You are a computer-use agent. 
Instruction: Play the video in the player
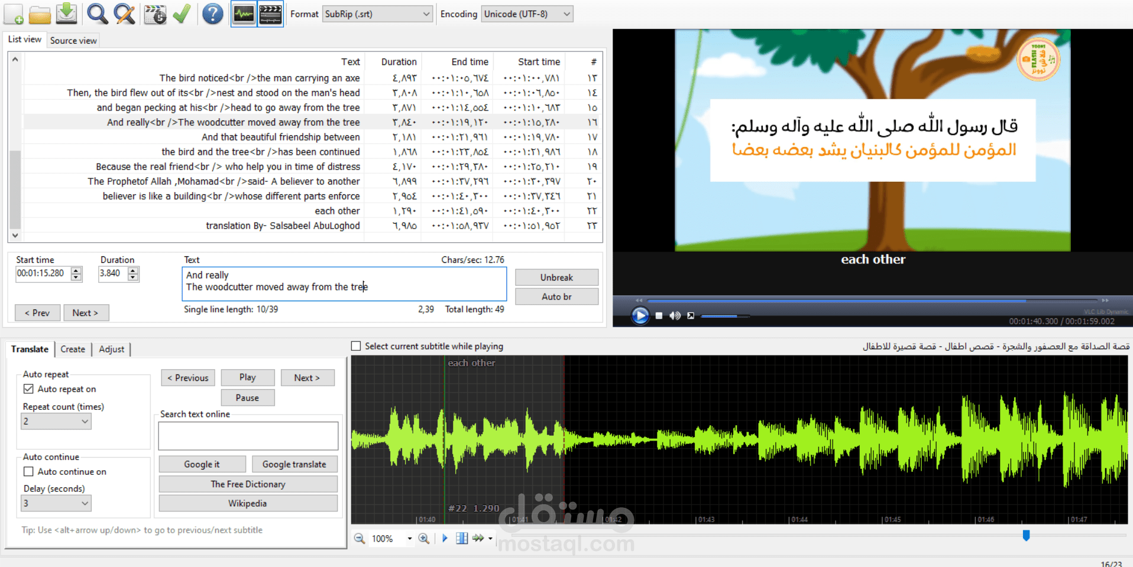[640, 315]
